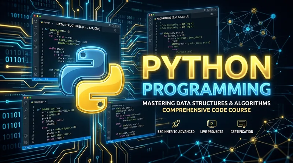Image resolution: width=293 pixels, height=163 pixels.
Task: Open Accounts icon in Data Structures window
Action: tap(35, 68)
